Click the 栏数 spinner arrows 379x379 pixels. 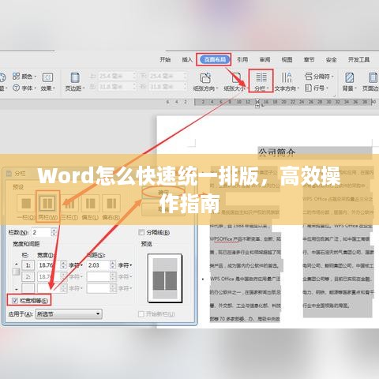click(54, 232)
